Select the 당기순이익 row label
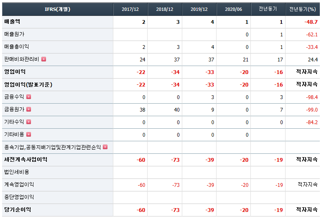Viewport: 324px width, 219px height. click(18, 210)
